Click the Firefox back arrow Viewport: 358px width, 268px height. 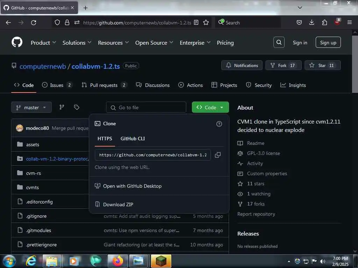8,22
